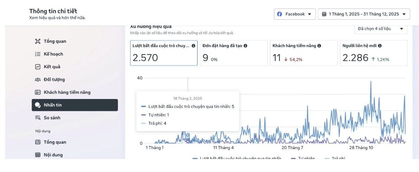Open the Facebook platform dropdown
Viewport: 419px width, 172px height.
tap(295, 14)
